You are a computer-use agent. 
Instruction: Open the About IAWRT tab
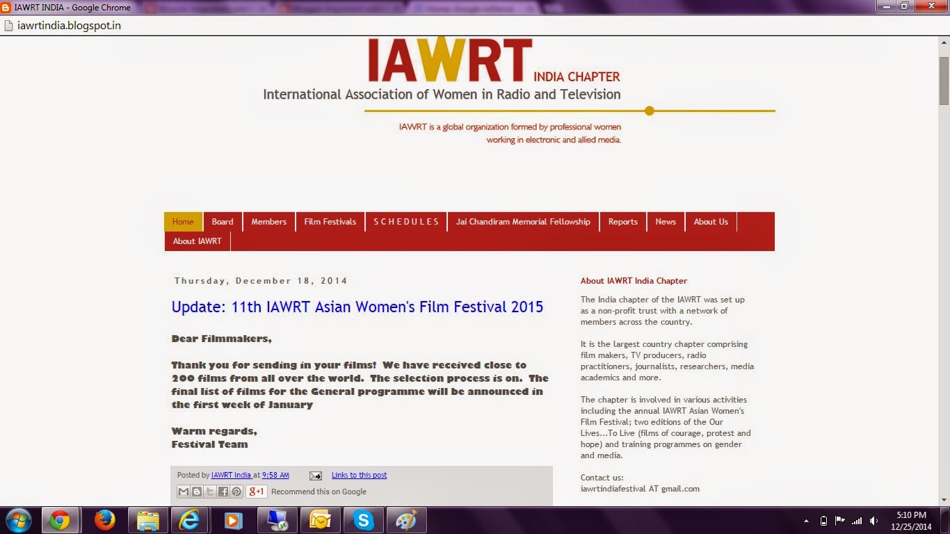point(198,241)
